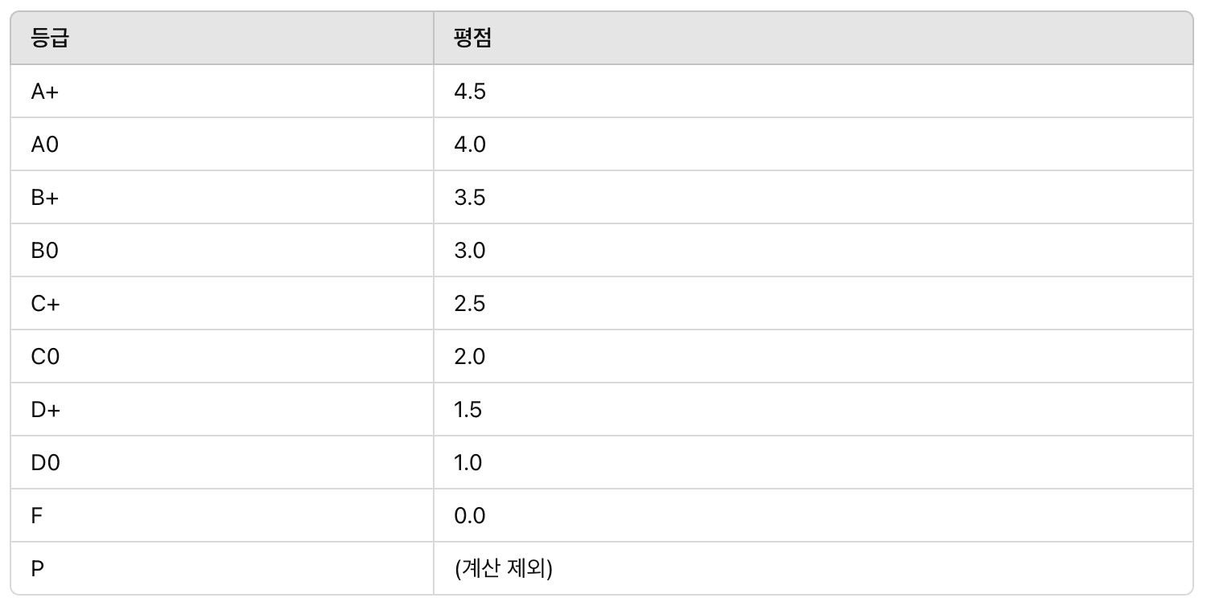
Task: Click the 3.5 grade point value
Action: click(470, 198)
